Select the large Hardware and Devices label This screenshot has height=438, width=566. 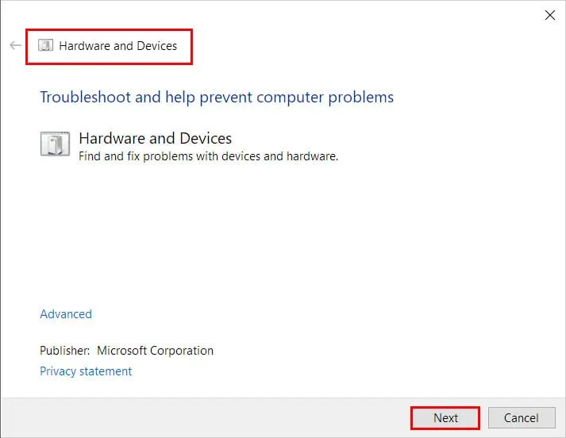(156, 138)
